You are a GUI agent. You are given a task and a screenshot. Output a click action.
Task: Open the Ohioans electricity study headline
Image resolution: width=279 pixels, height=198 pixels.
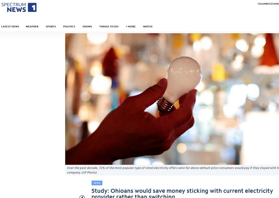(x=182, y=193)
